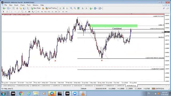Click the New Order button
This screenshot has height=96, width=171.
[x=36, y=8]
